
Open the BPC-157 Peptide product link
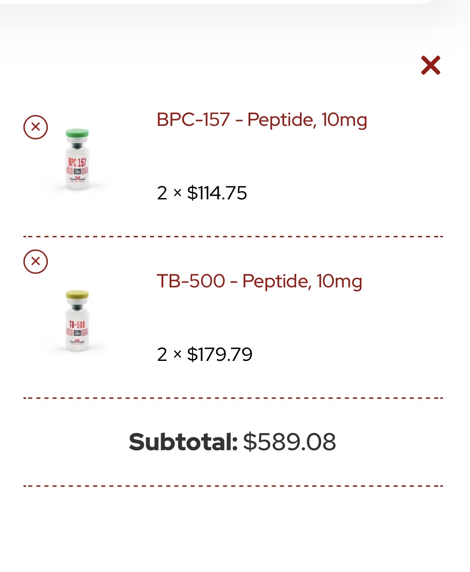click(x=262, y=120)
